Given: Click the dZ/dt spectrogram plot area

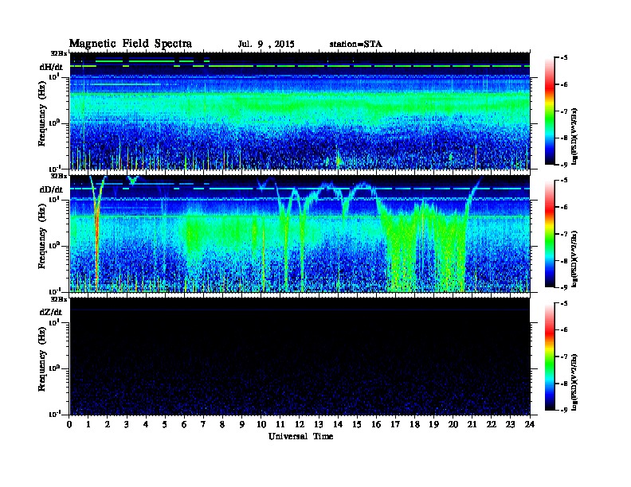Looking at the screenshot, I should tap(300, 356).
